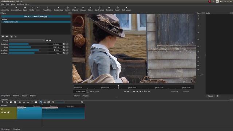
Task: Ripple delete with timeline minus icon
Action: pyautogui.click(x=24, y=102)
